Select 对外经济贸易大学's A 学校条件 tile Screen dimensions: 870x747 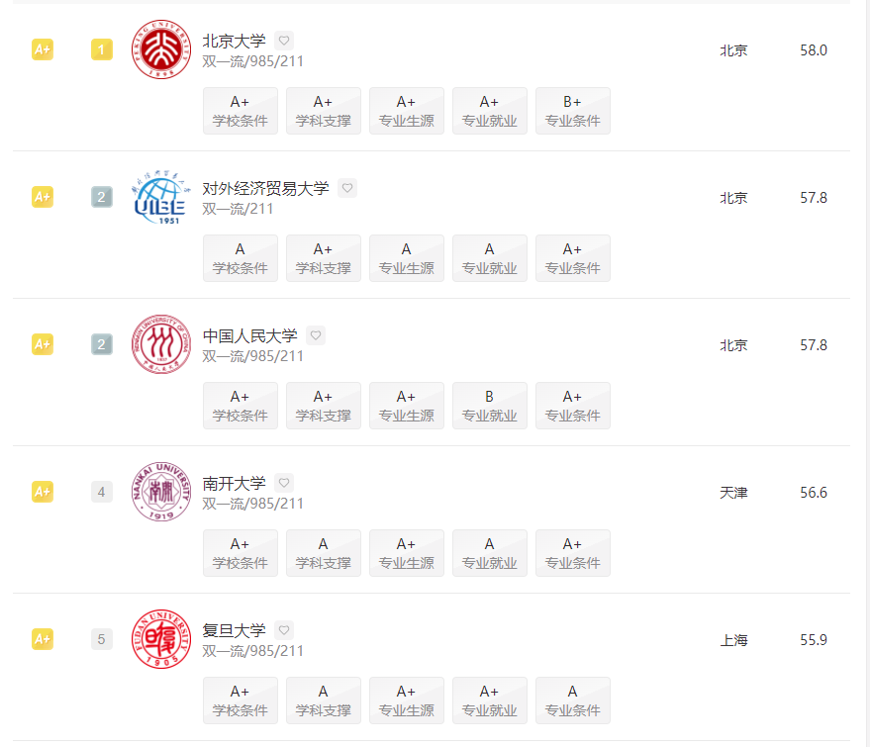[241, 258]
